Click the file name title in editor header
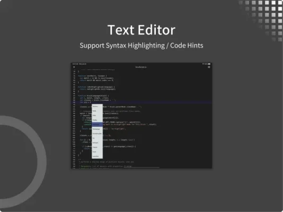The height and width of the screenshot is (212, 283). coord(141,67)
